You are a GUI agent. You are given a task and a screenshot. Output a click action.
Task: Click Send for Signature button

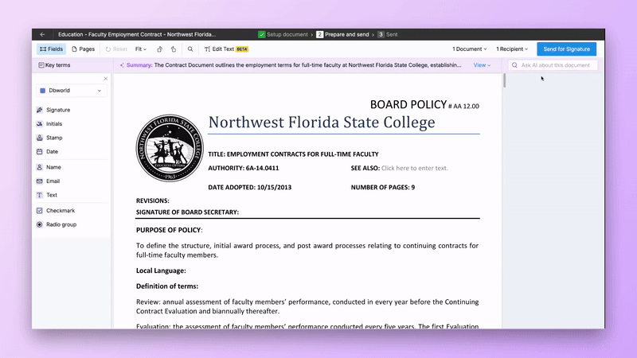point(566,49)
